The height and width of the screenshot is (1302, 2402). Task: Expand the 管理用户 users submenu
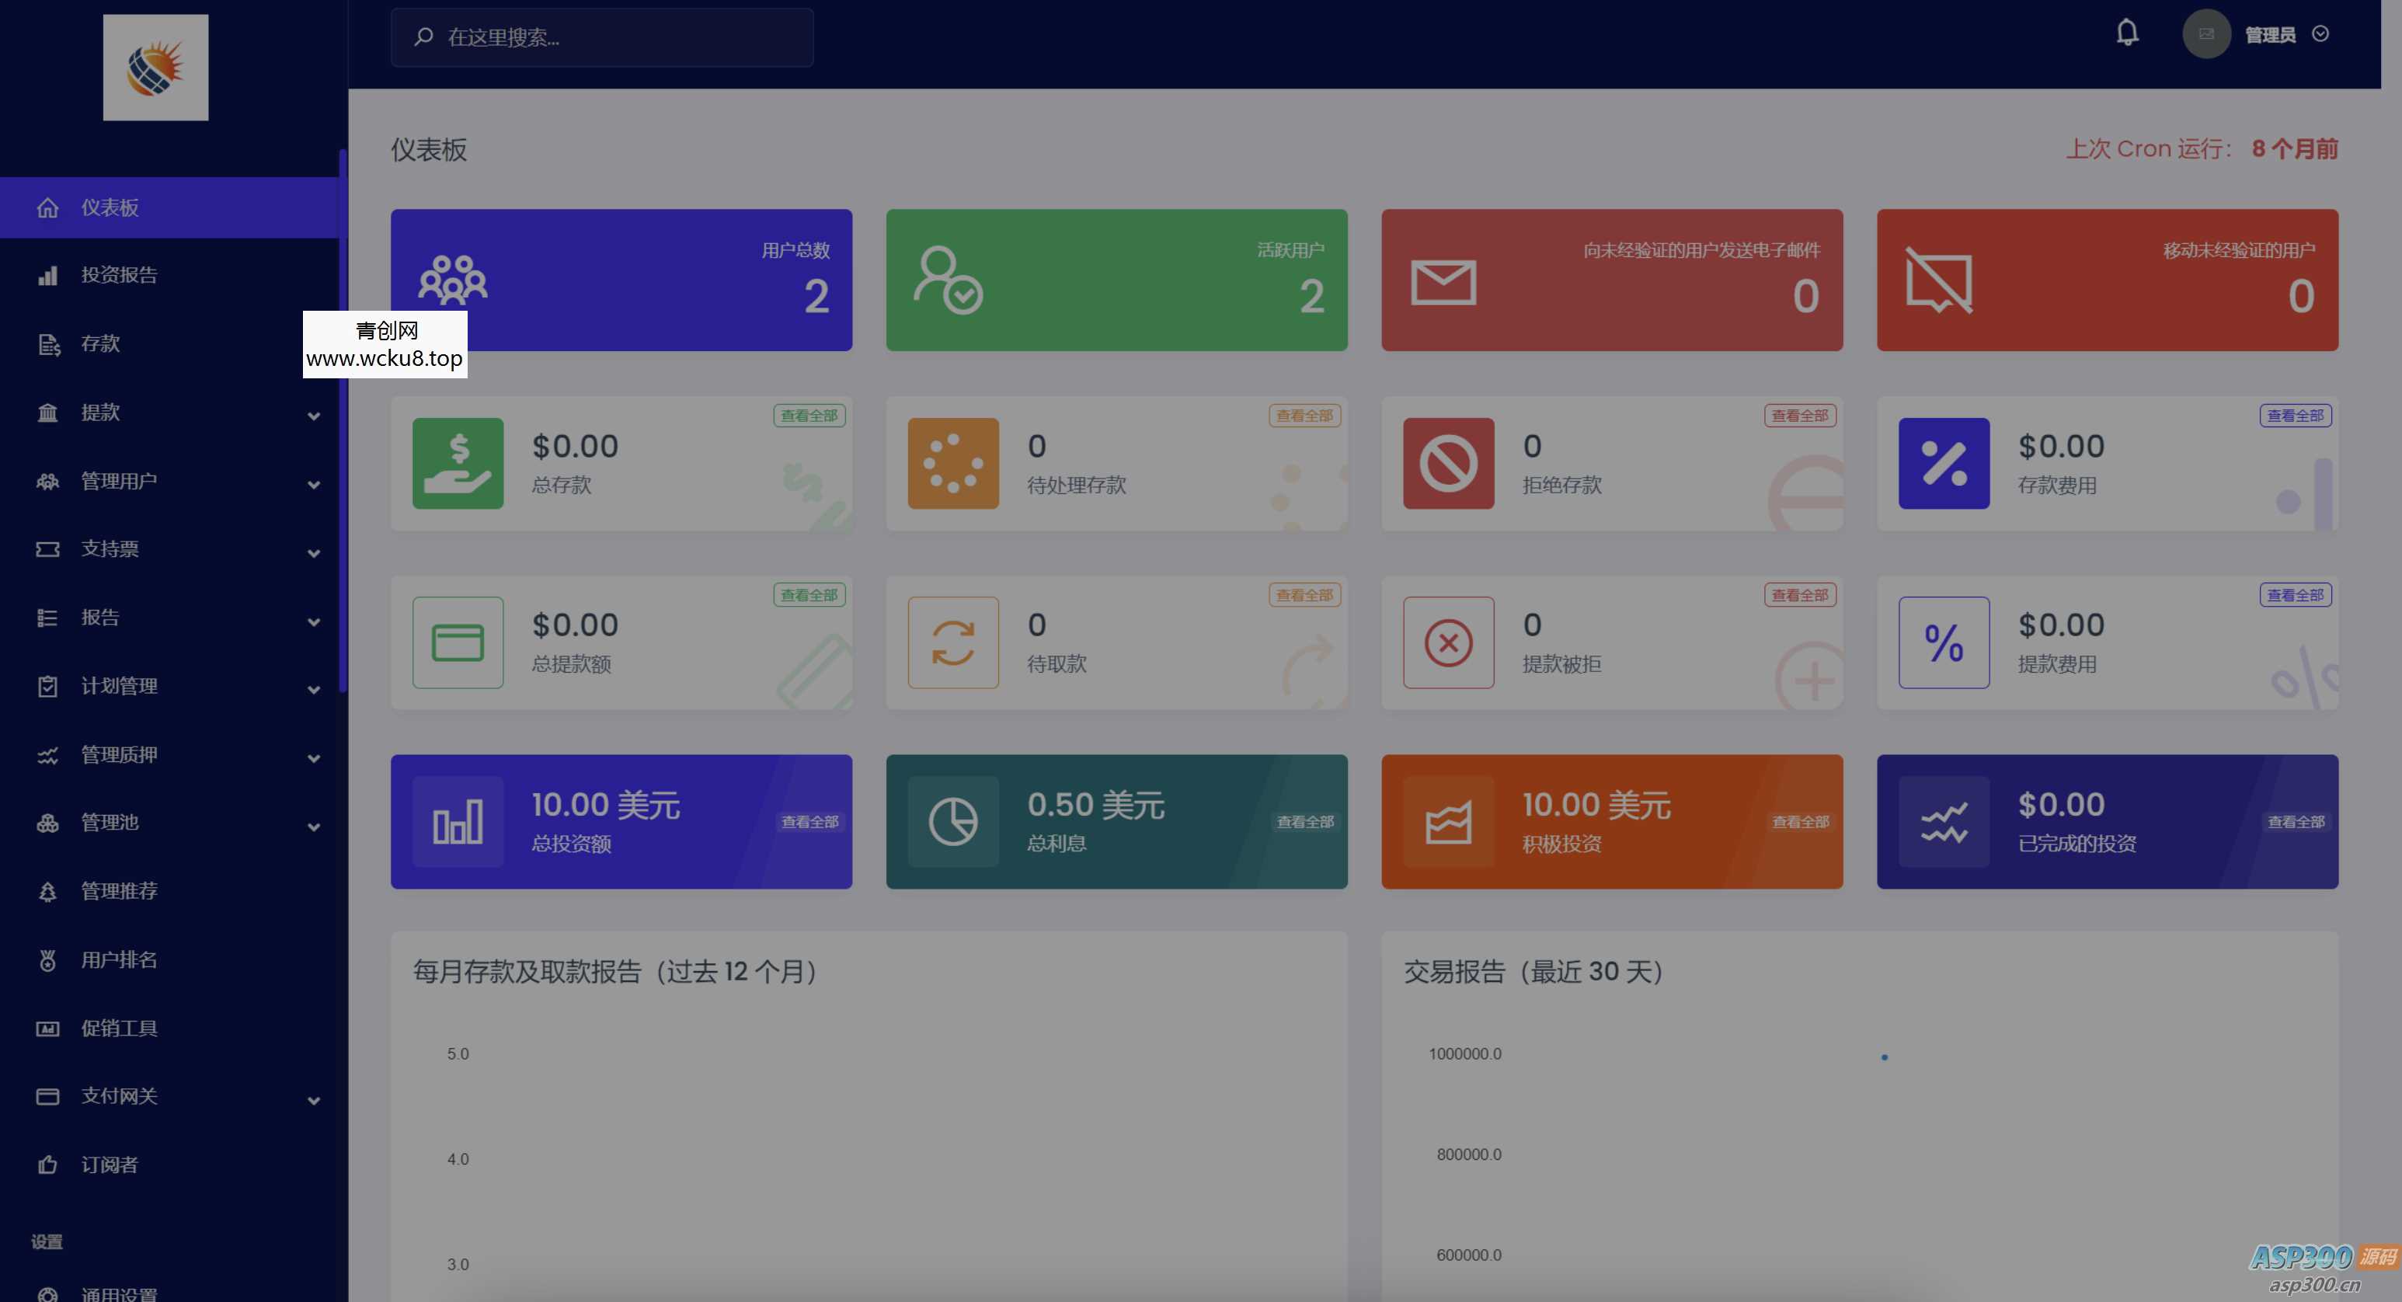(x=313, y=484)
